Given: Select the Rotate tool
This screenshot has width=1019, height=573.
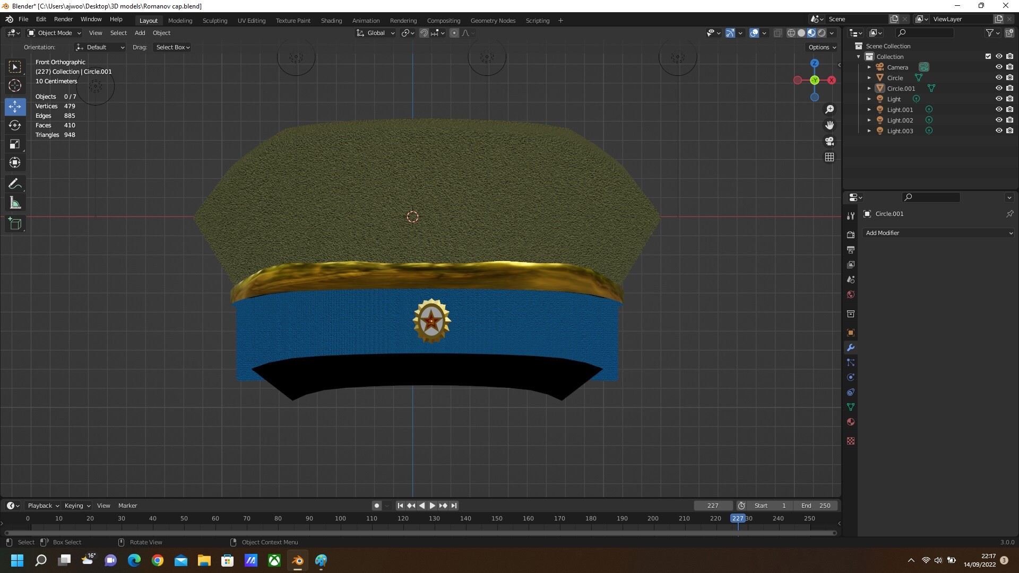Looking at the screenshot, I should (15, 125).
